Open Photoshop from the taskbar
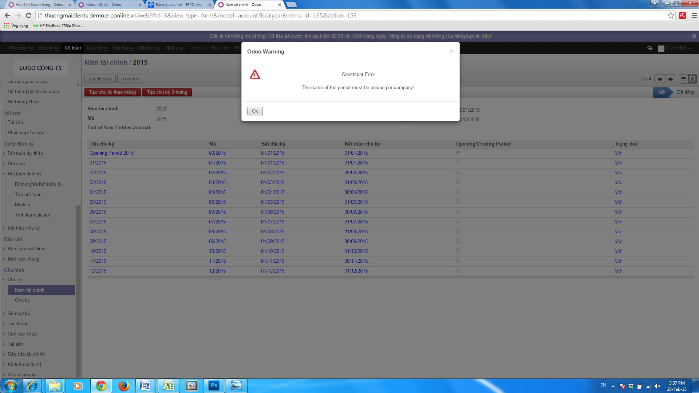699x393 pixels. pyautogui.click(x=214, y=385)
